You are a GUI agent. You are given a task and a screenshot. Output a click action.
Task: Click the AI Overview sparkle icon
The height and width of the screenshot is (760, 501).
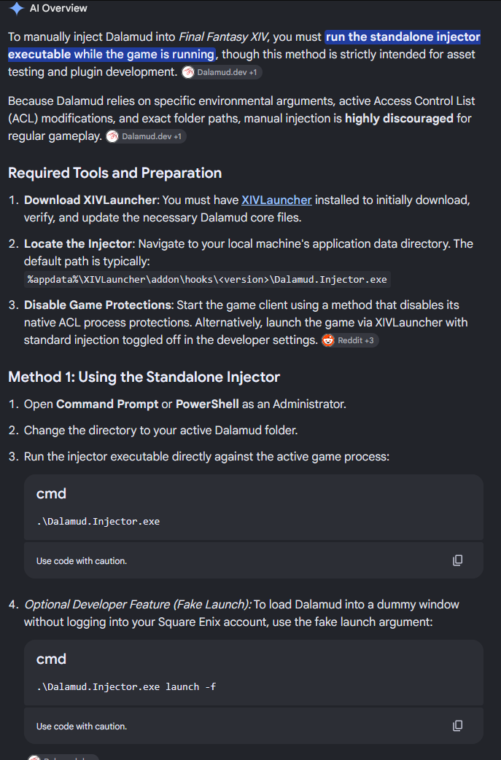tap(16, 8)
